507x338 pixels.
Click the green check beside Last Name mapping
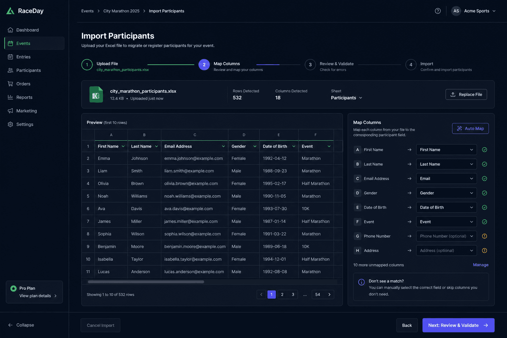pos(485,164)
